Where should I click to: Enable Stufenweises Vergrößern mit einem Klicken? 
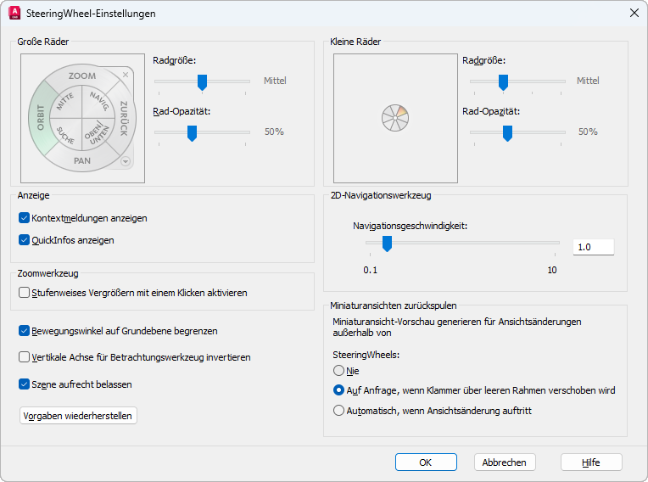25,293
